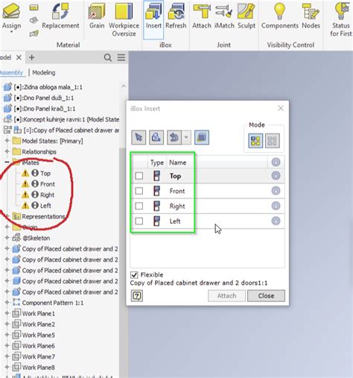Click undo arrow in iBox Insert
This screenshot has height=378, width=353.
click(x=174, y=137)
